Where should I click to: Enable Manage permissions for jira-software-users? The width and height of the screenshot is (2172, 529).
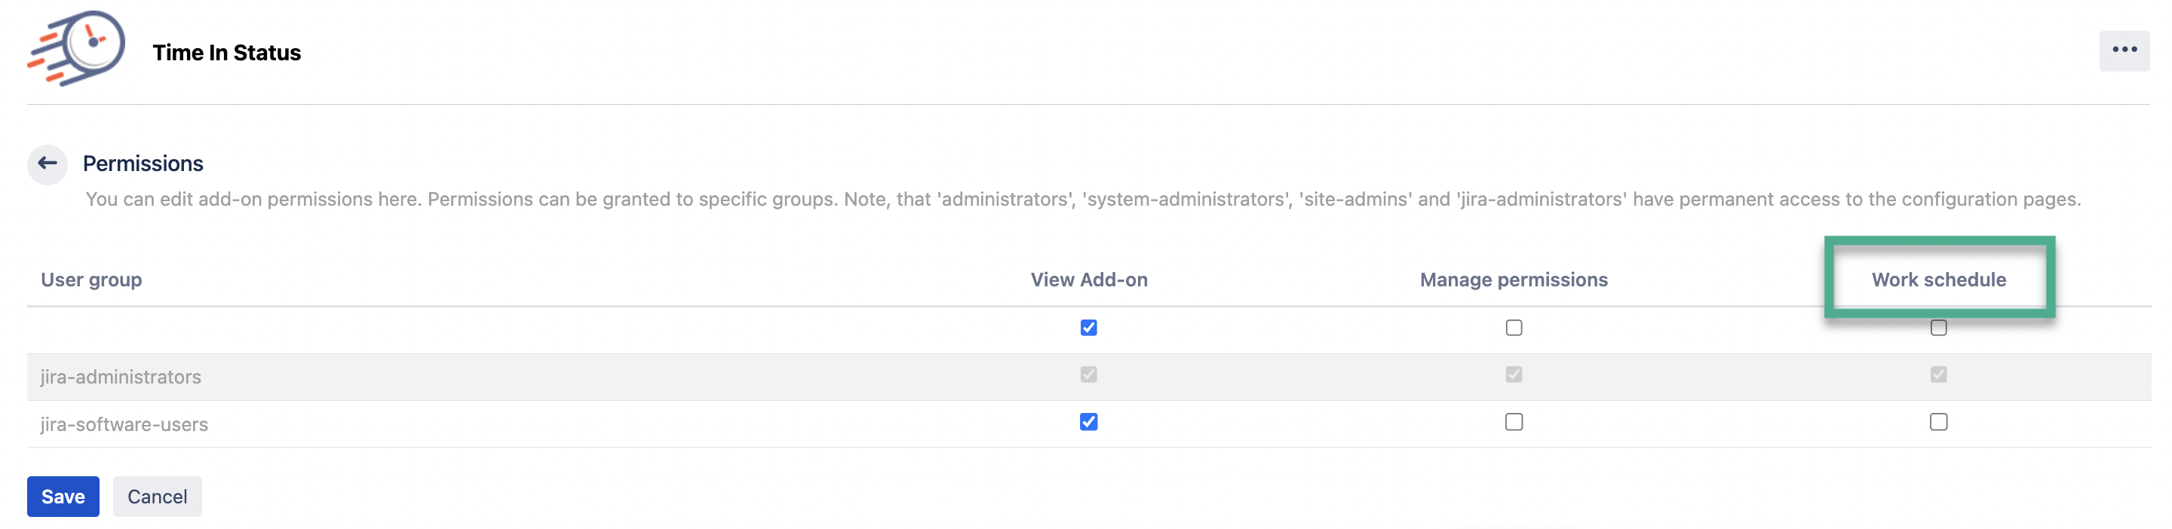point(1514,422)
